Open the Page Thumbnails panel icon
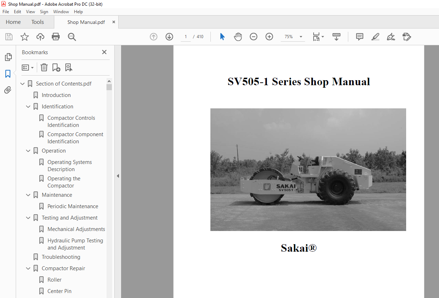The height and width of the screenshot is (298, 439). point(8,57)
